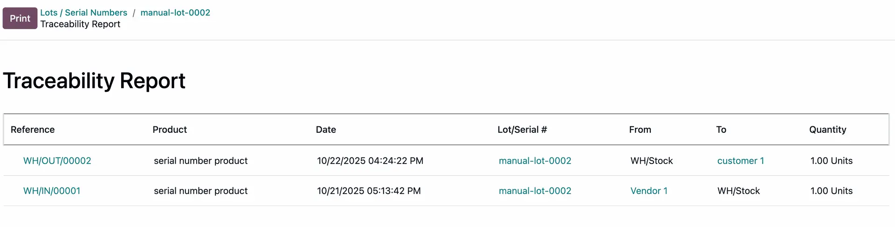
Task: Click the Quantity column header
Action: point(827,130)
